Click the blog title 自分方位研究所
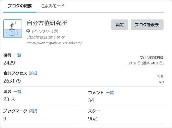 47,23
